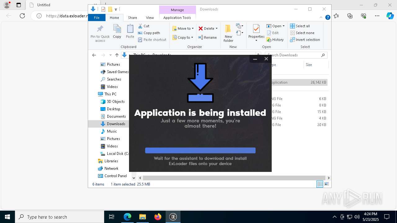Collapse the ribbon chevron
397x223 pixels.
321,18
